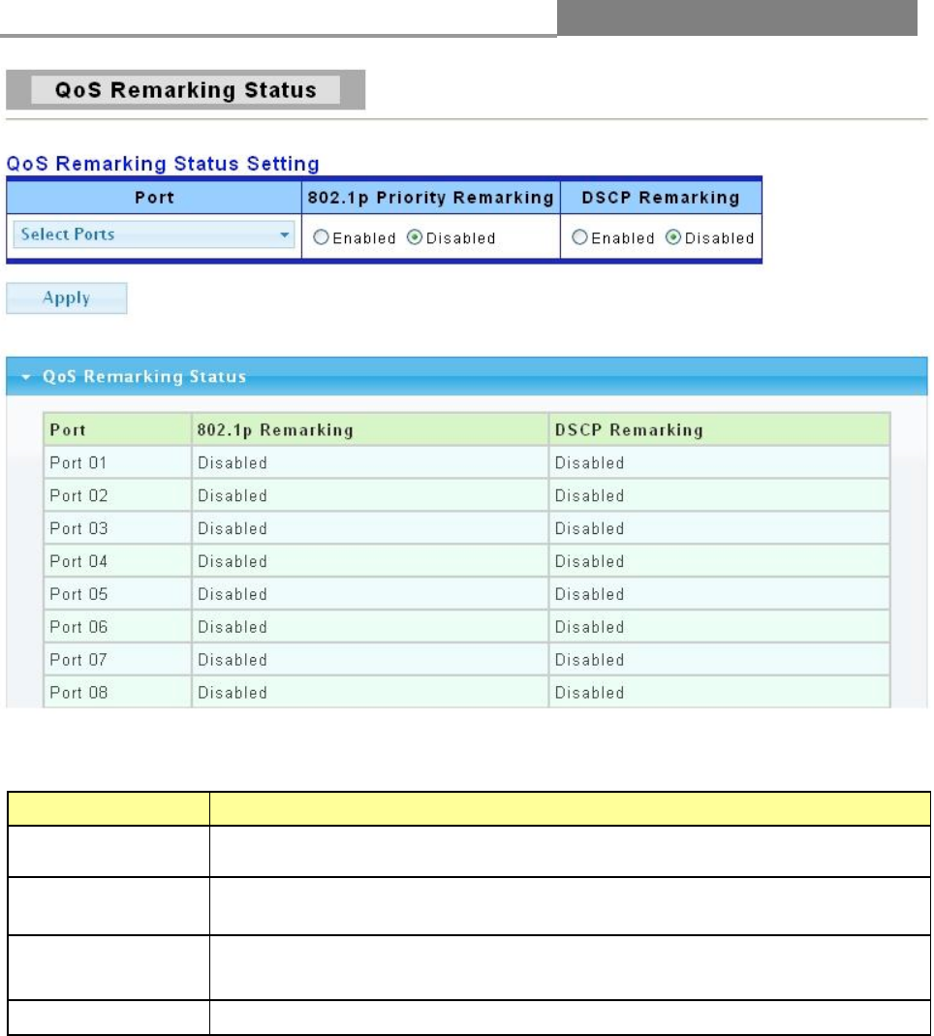The image size is (934, 1036).
Task: Open the Select Ports dropdown
Action: 154,235
